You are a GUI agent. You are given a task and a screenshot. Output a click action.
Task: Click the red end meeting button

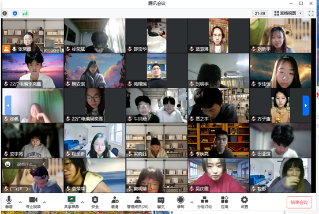(299, 202)
